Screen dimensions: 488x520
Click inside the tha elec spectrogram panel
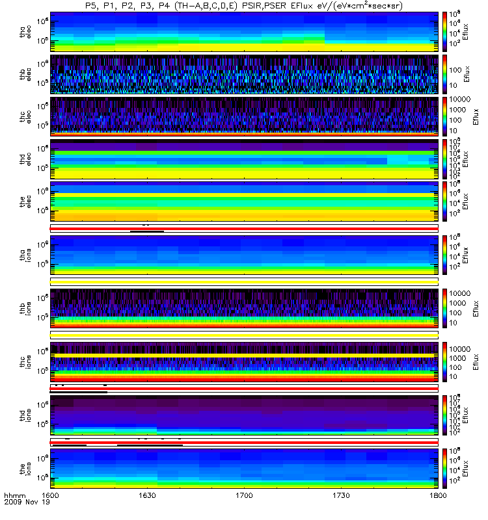click(x=244, y=32)
